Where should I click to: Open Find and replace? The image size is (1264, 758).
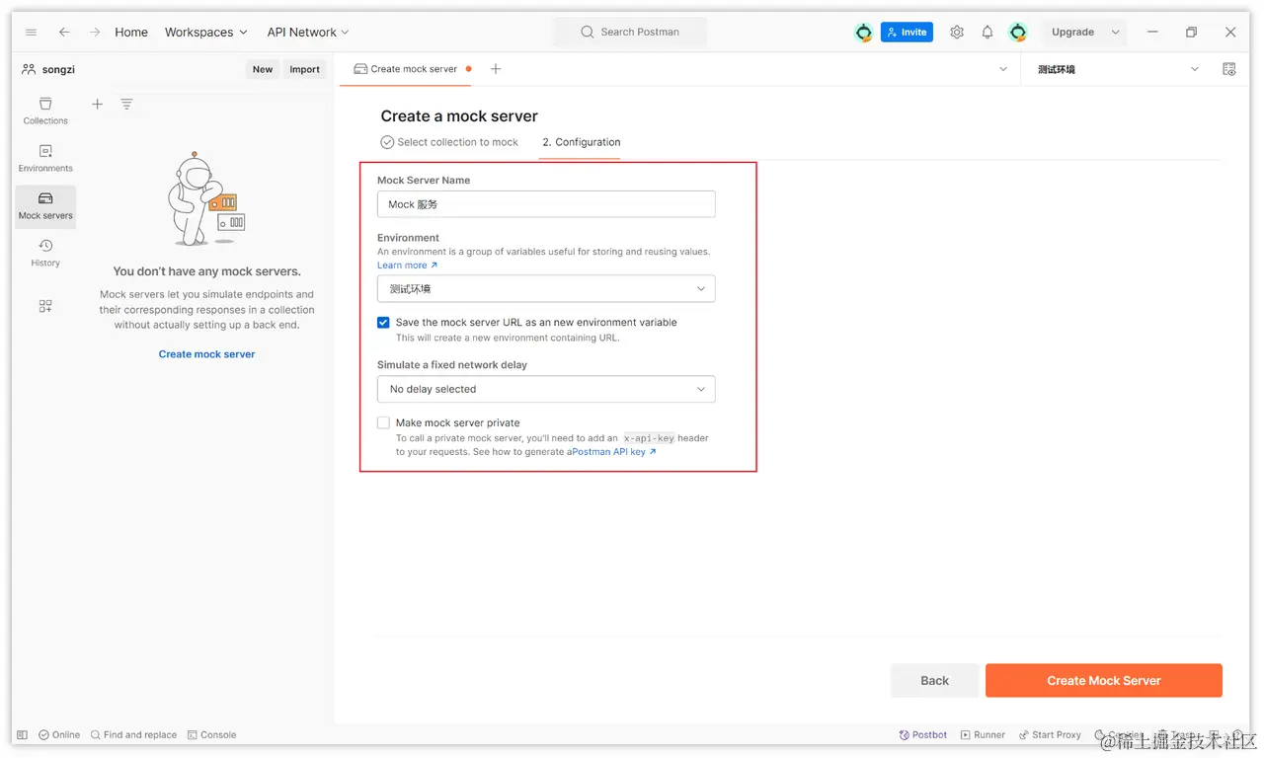[x=133, y=735]
